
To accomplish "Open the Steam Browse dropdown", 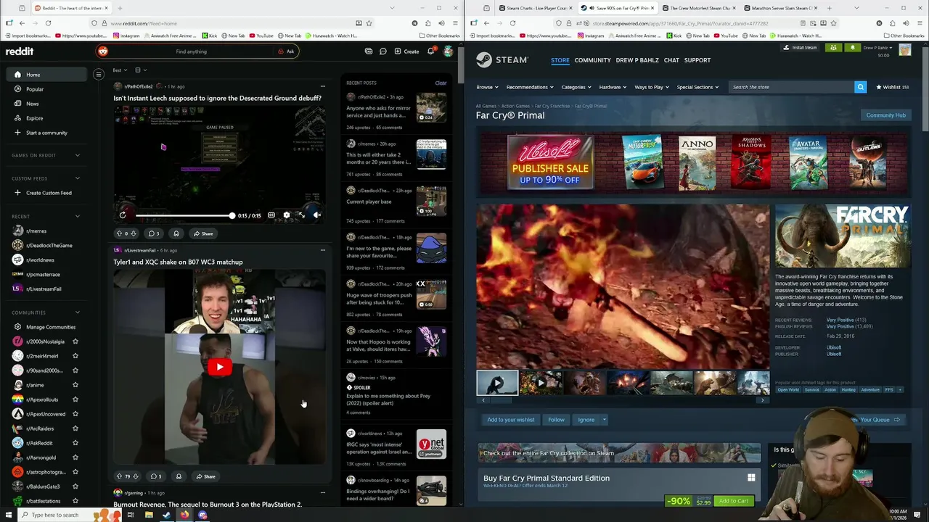I will tap(487, 87).
